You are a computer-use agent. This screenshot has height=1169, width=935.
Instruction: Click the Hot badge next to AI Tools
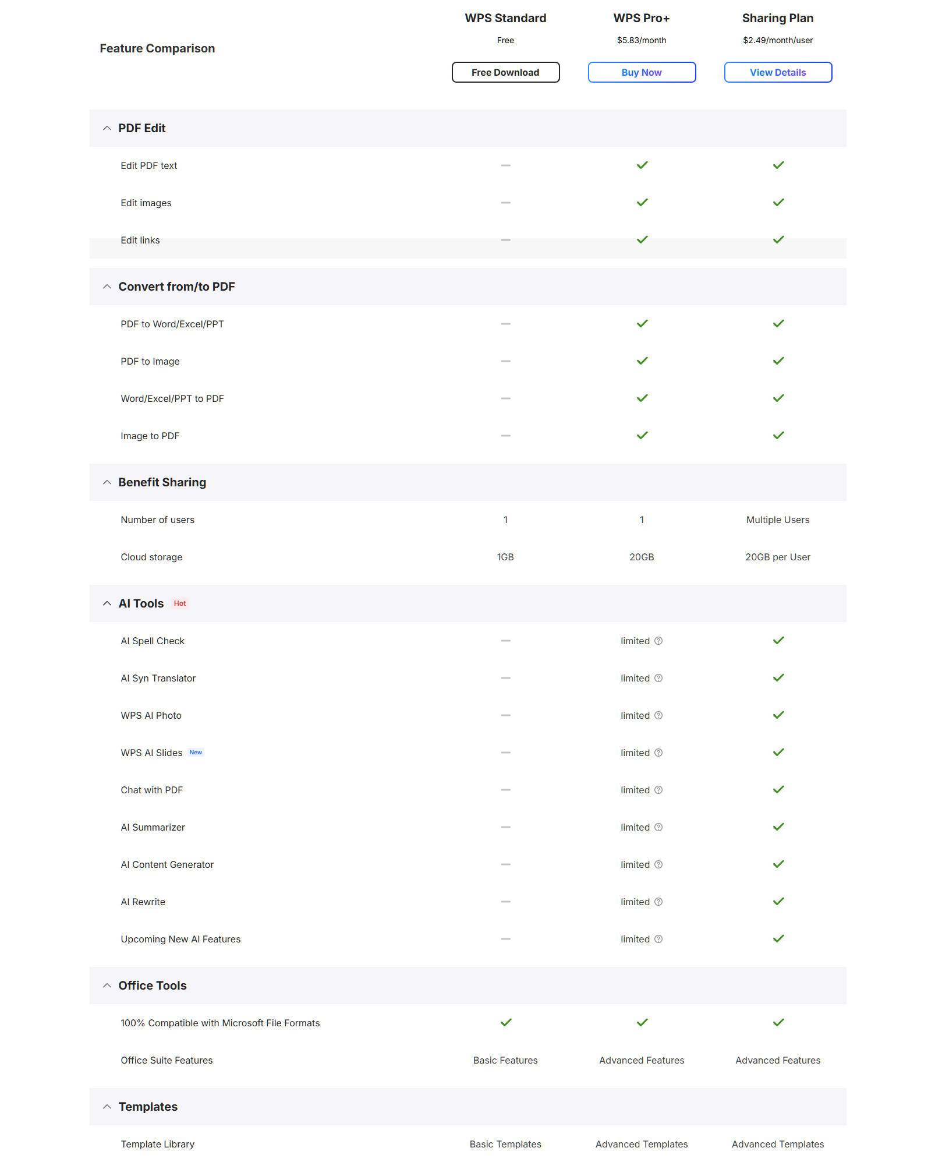click(180, 603)
